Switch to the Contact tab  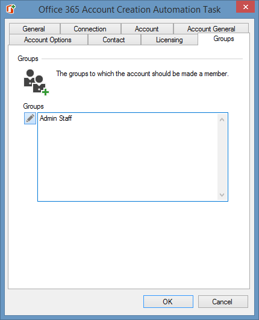[114, 40]
